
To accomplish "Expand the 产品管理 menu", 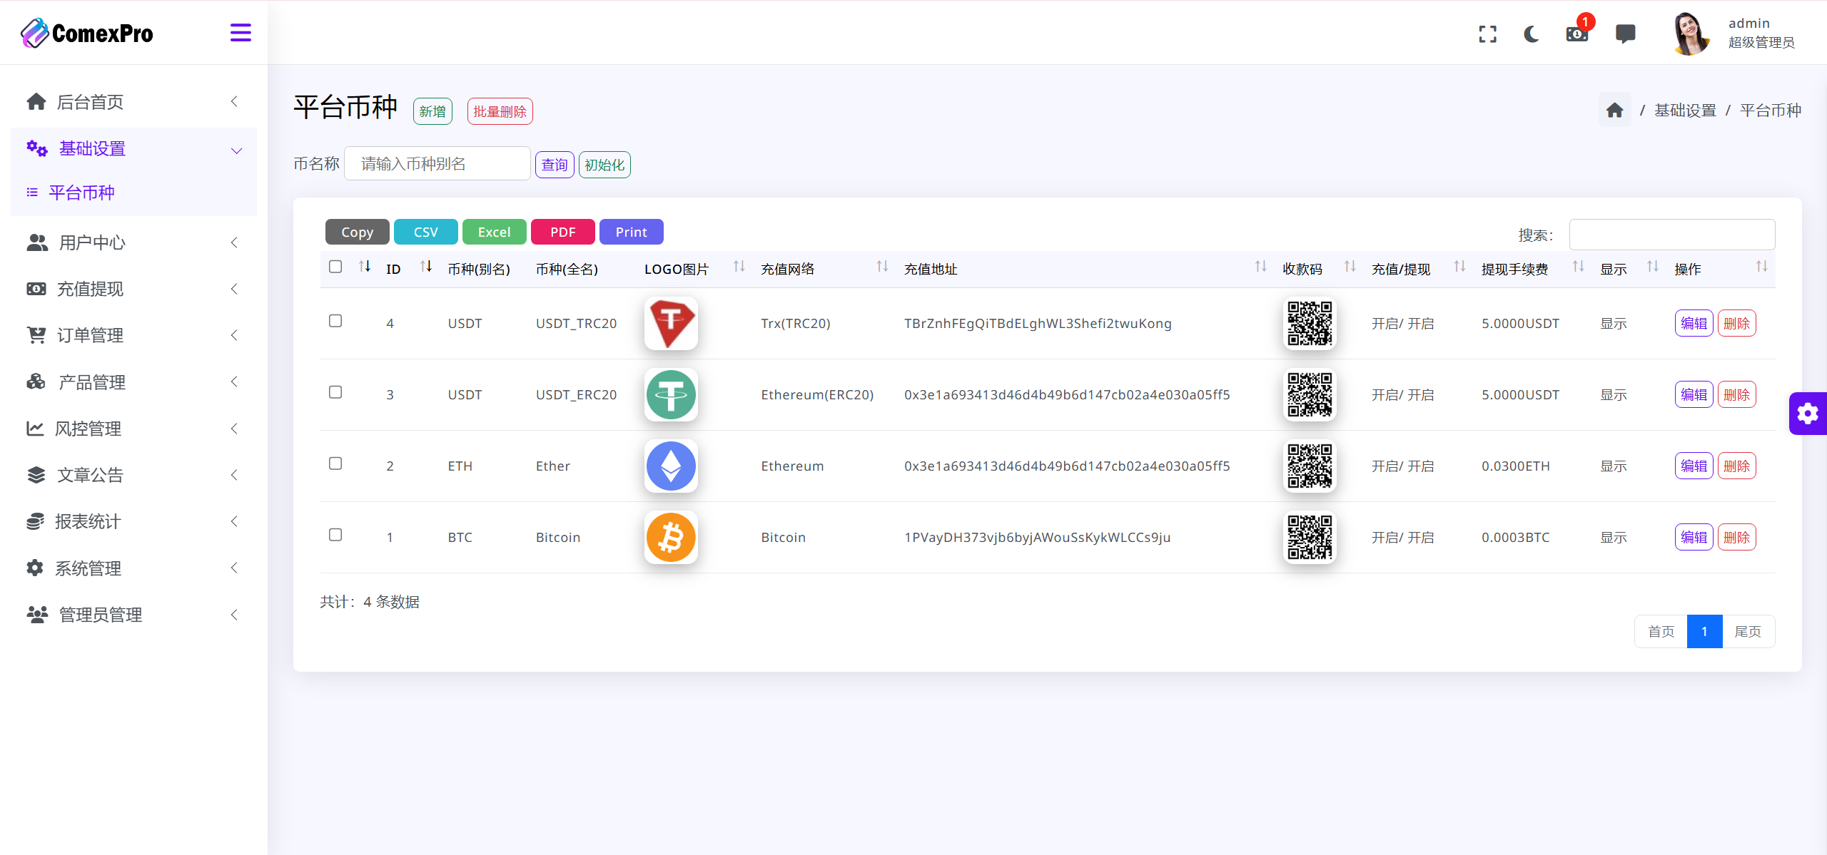I will (x=133, y=383).
